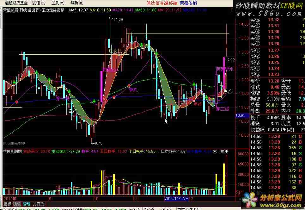Switch to the 模板 tab

pos(17,204)
